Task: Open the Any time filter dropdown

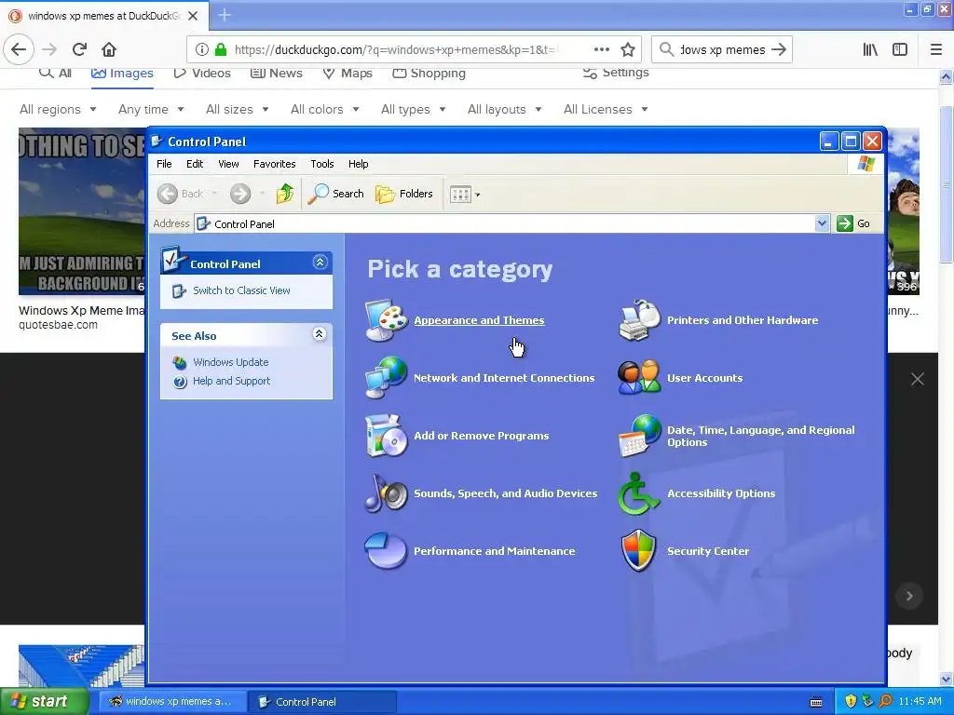Action: tap(151, 110)
